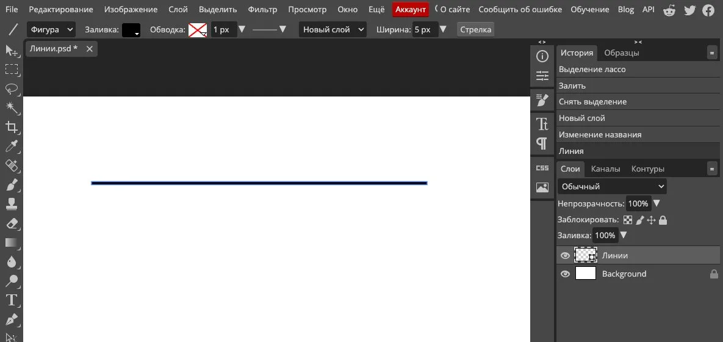Open the Layers panel menu button

click(x=713, y=169)
